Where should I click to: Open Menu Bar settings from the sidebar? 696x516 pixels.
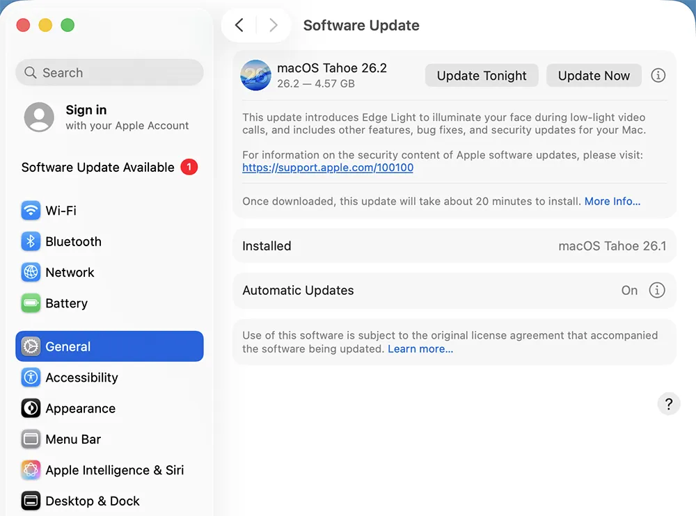coord(31,439)
